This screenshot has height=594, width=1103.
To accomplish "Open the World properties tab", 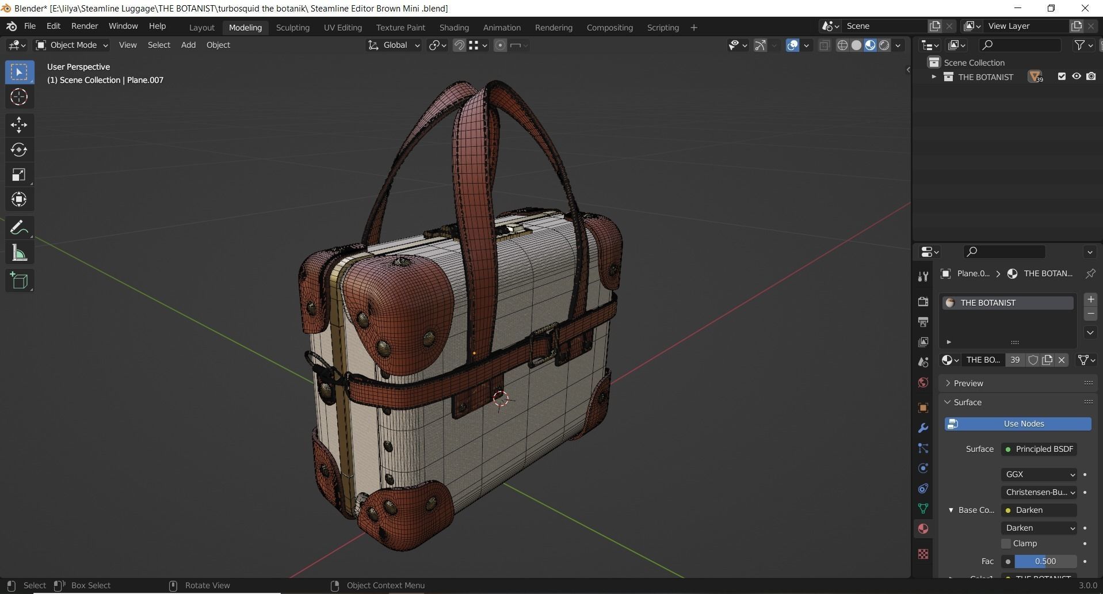I will [x=923, y=383].
